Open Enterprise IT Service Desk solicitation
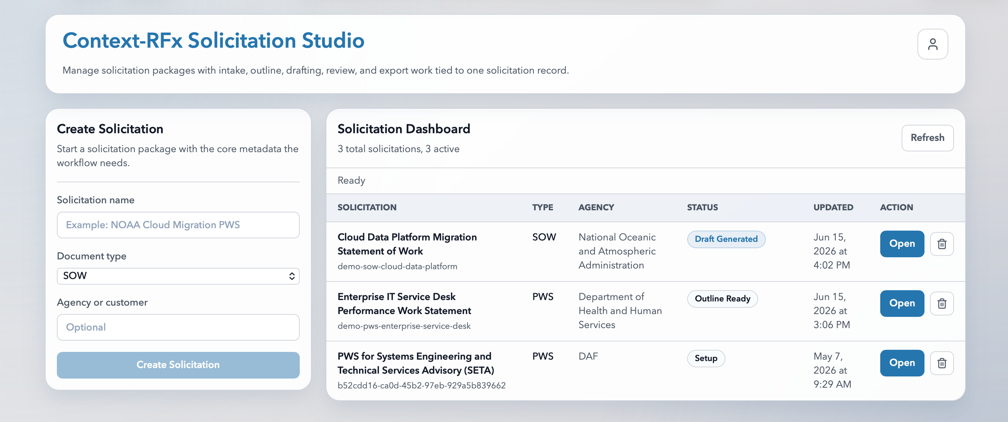The height and width of the screenshot is (422, 1008). [902, 303]
